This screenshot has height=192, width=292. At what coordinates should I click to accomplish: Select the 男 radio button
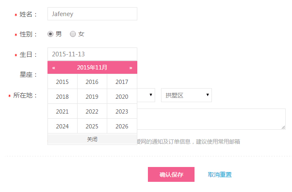[50, 34]
